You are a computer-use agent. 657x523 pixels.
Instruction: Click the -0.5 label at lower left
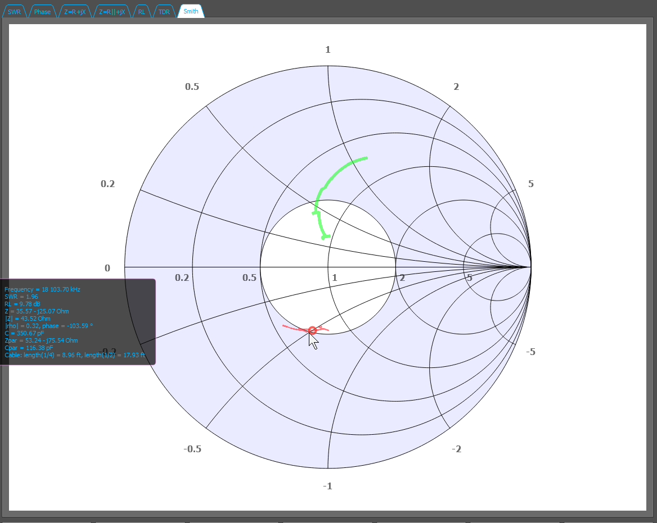point(192,449)
